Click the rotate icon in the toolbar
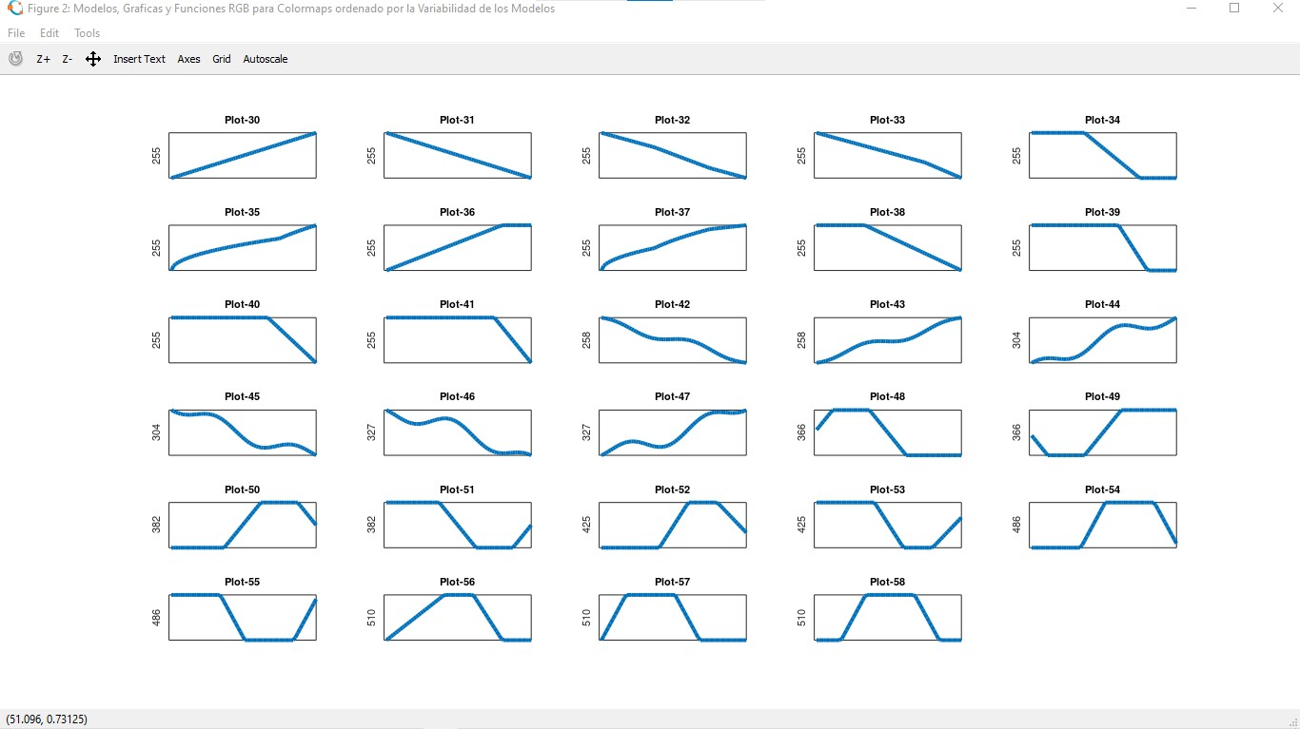 pos(15,59)
